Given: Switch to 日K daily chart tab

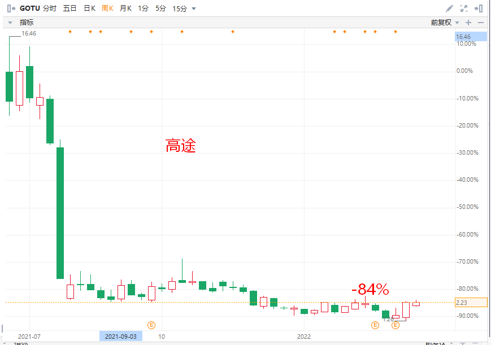Looking at the screenshot, I should pos(89,8).
